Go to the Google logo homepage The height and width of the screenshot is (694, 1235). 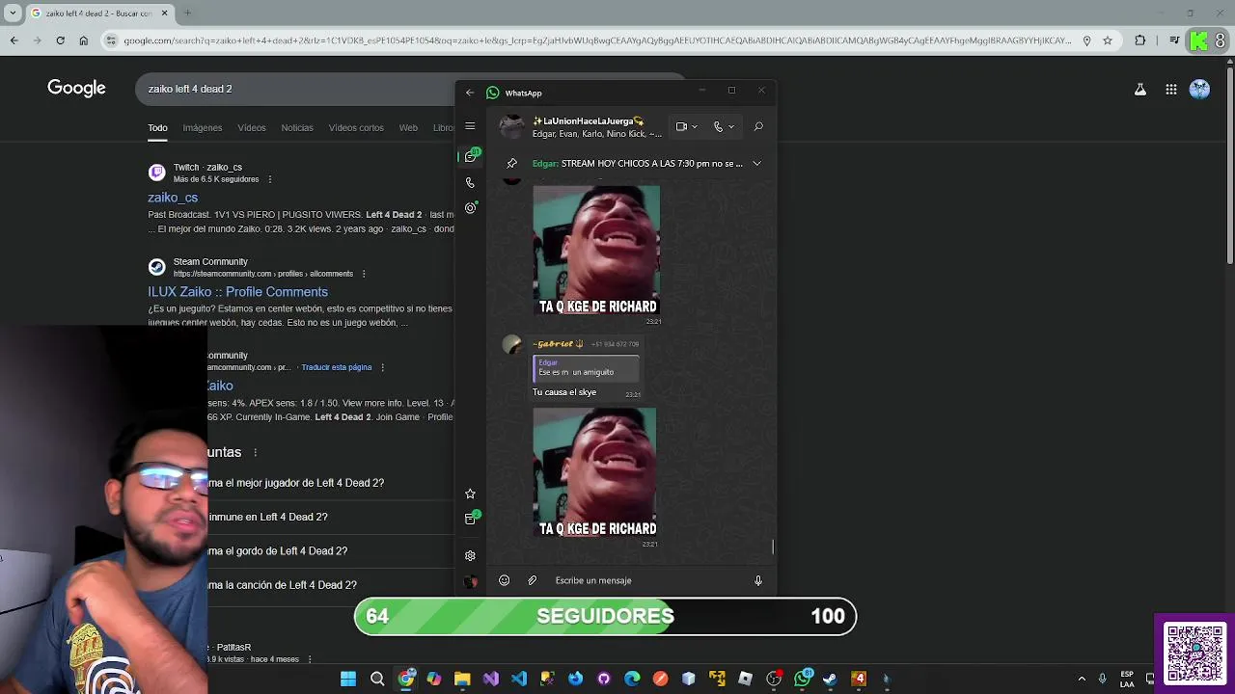point(76,89)
